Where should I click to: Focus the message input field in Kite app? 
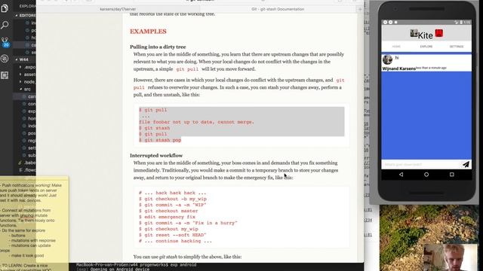click(x=421, y=164)
